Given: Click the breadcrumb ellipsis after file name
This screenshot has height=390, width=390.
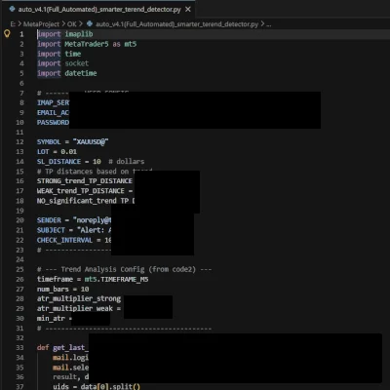Looking at the screenshot, I should click(x=269, y=24).
